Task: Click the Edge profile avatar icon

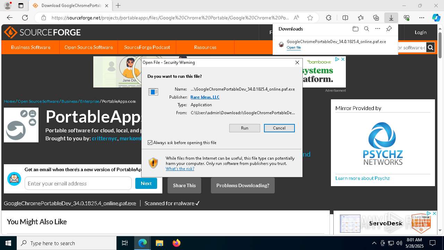Action: (x=7, y=6)
